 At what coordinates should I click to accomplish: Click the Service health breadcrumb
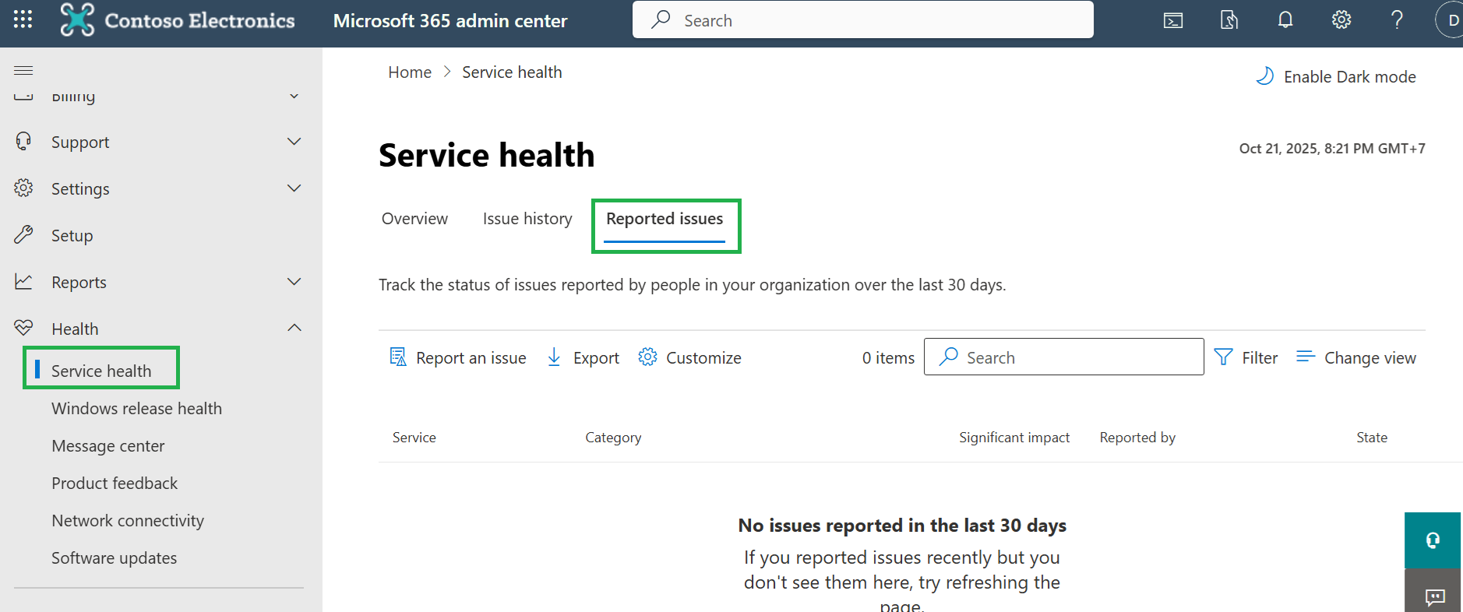tap(512, 72)
